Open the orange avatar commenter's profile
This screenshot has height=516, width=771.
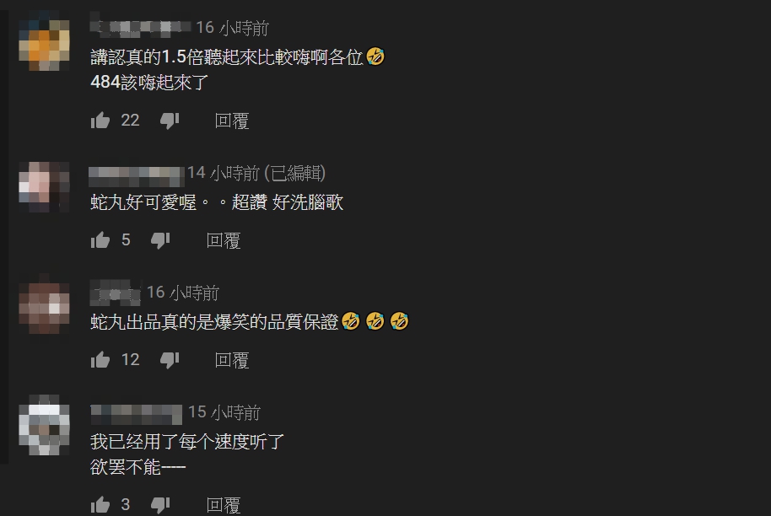44,46
